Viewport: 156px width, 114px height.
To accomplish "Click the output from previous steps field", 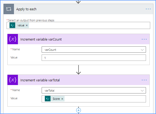I will point(78,26).
